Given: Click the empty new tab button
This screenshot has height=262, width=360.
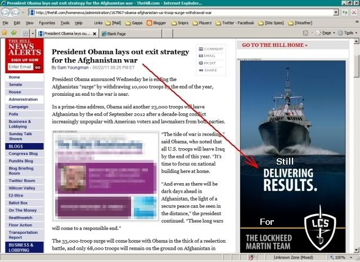Looking at the screenshot, I should [x=168, y=34].
